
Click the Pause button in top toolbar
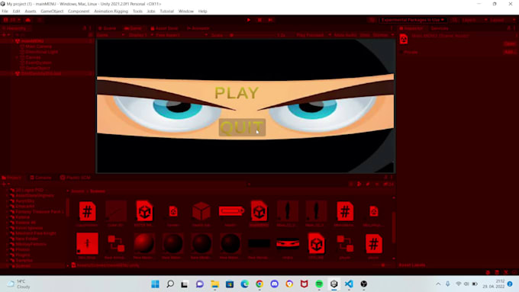pyautogui.click(x=259, y=20)
